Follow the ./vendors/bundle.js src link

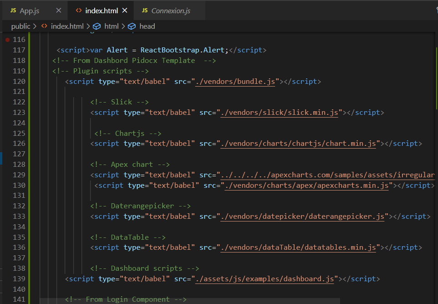pyautogui.click(x=235, y=82)
